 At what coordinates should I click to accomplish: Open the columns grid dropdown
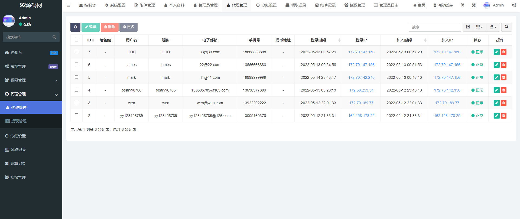[479, 27]
